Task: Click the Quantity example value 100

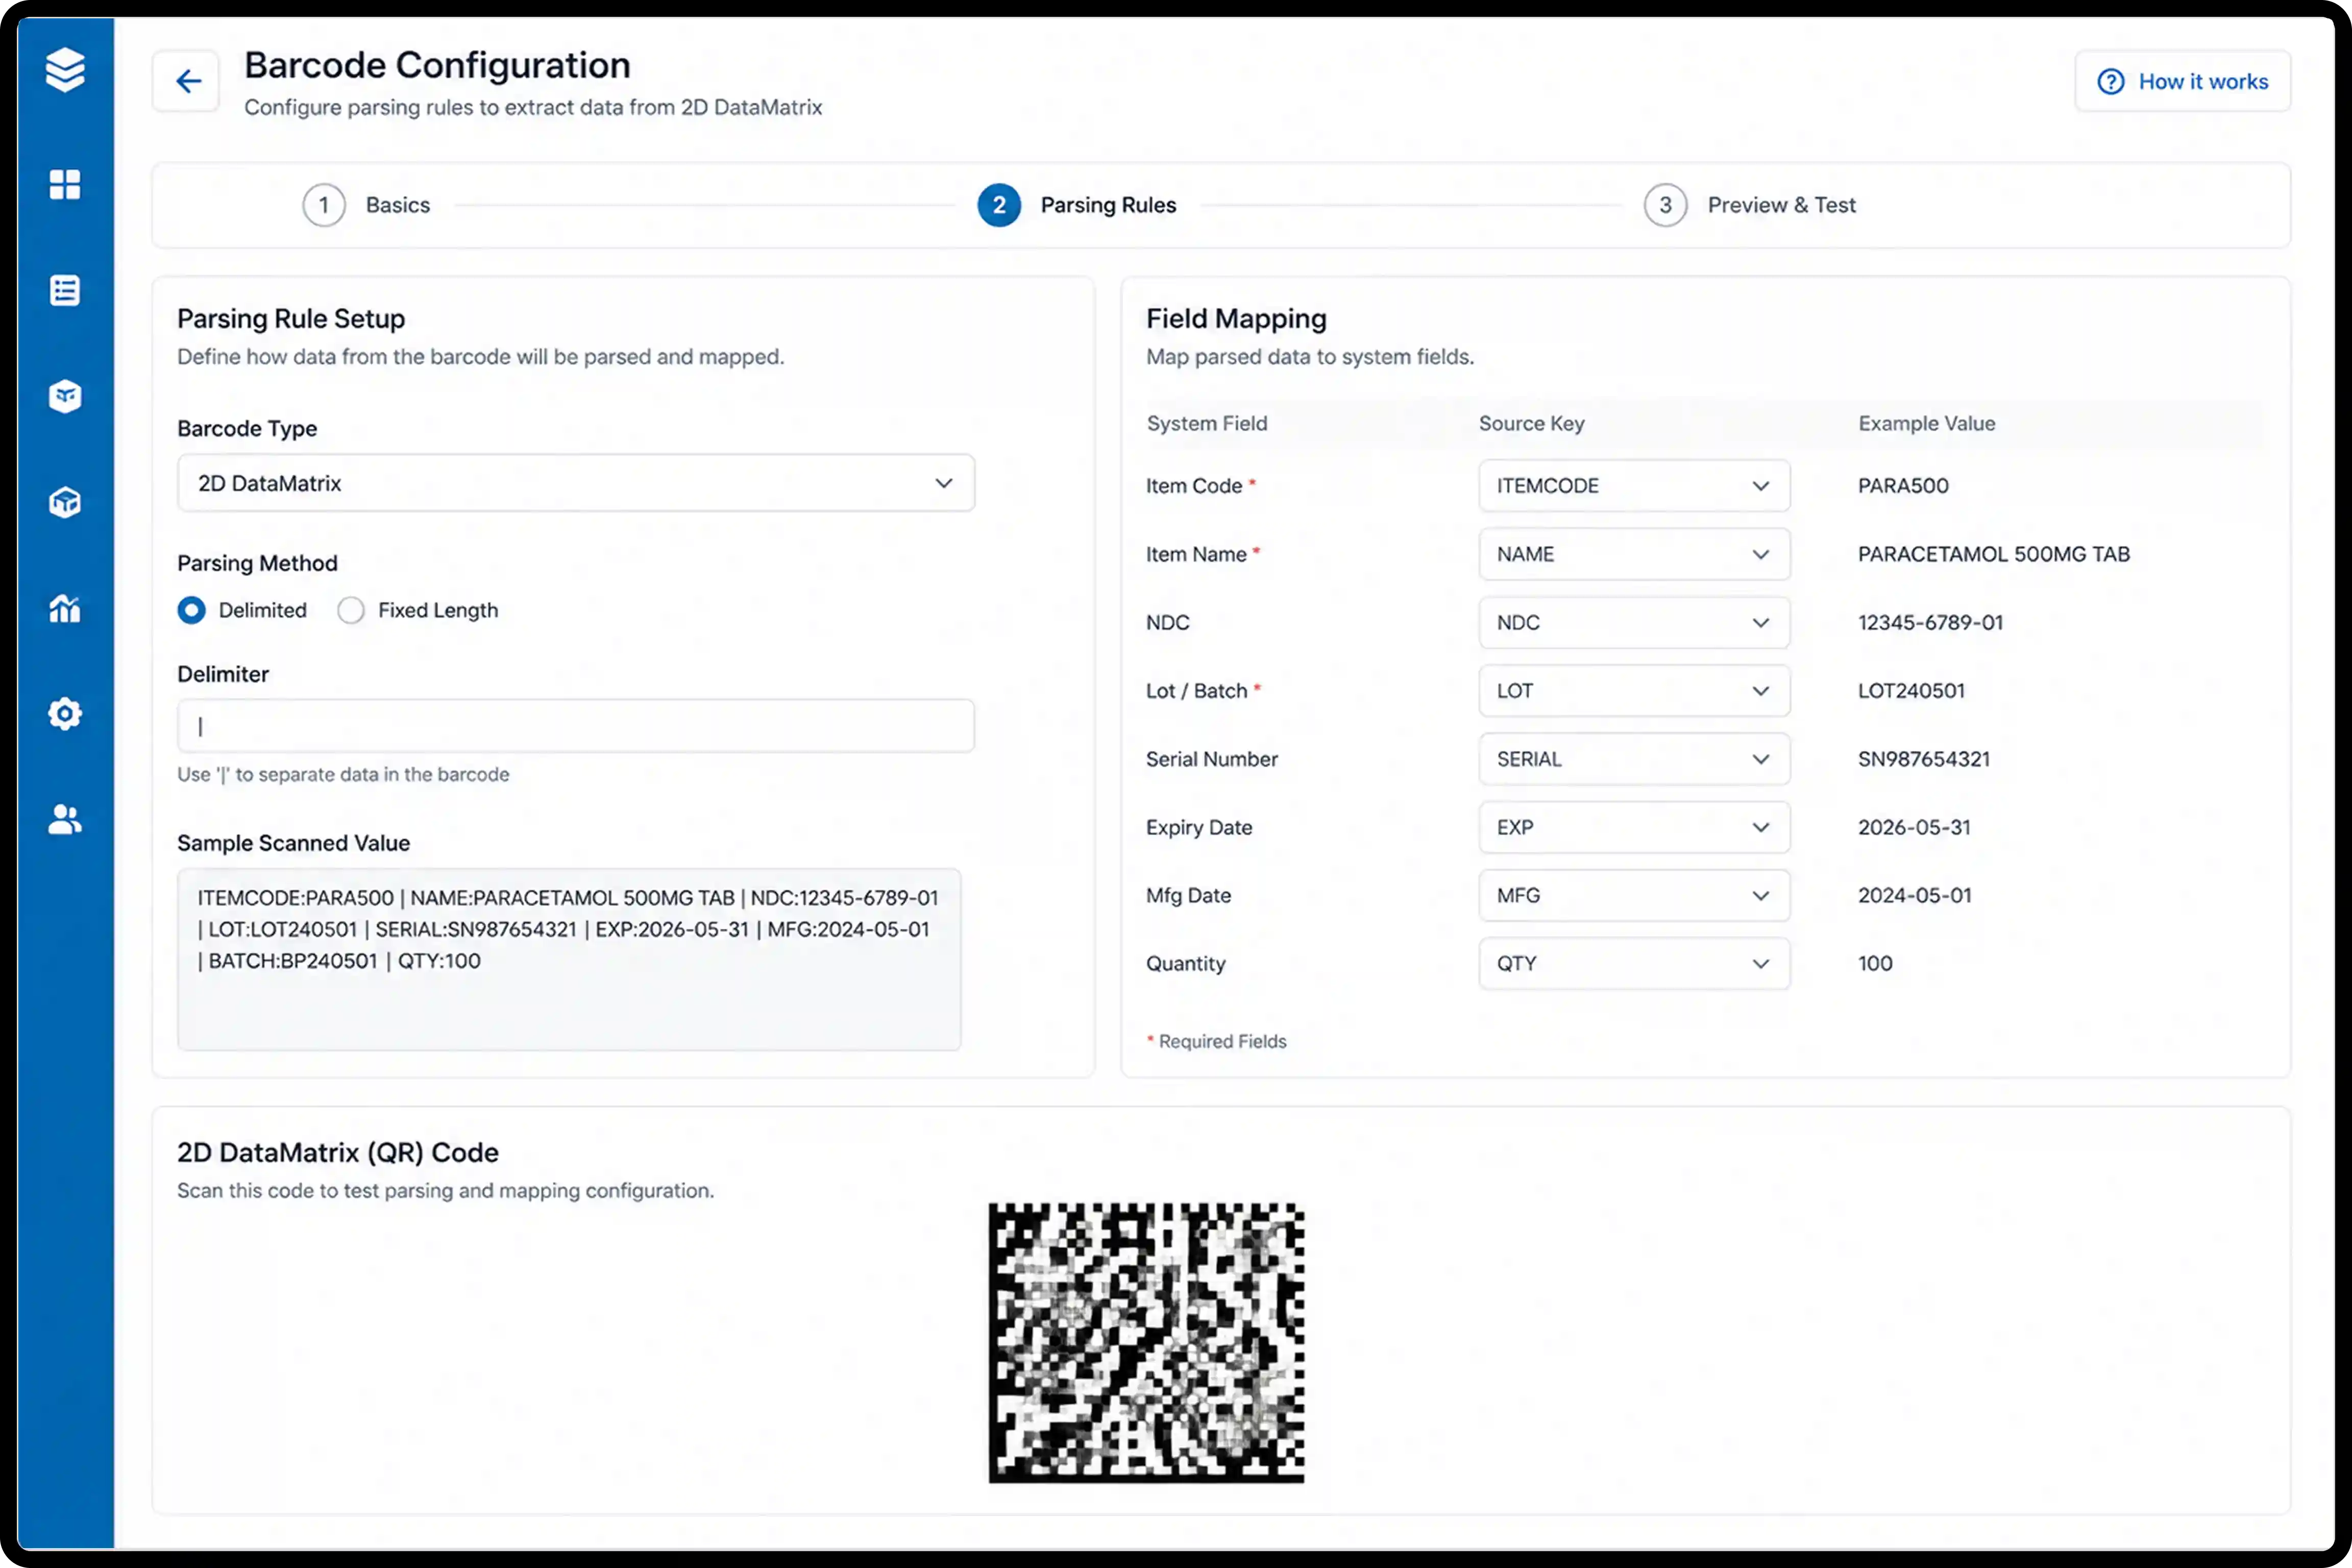Action: coord(1875,963)
